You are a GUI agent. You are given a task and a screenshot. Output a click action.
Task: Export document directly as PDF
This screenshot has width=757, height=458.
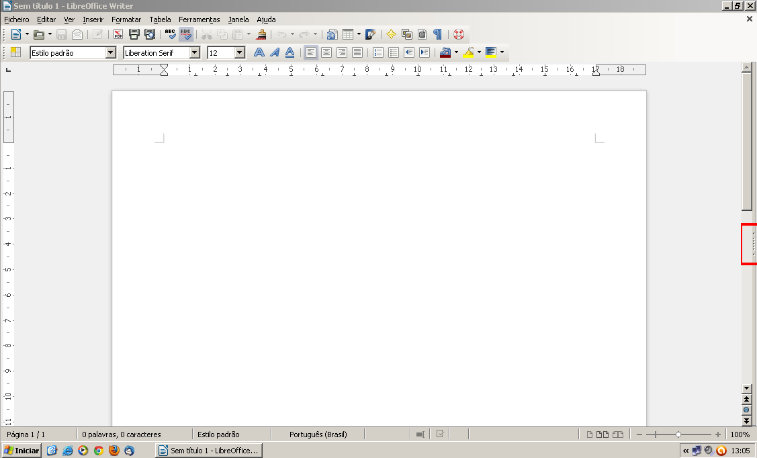[x=118, y=34]
